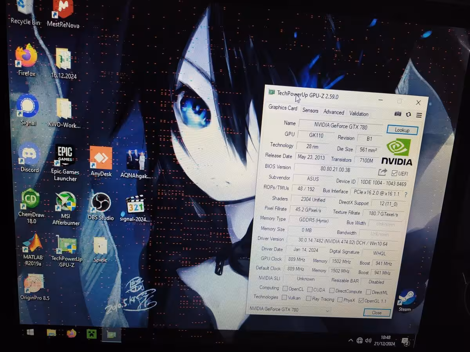Open the Advanced tab
The height and width of the screenshot is (352, 470).
(334, 112)
